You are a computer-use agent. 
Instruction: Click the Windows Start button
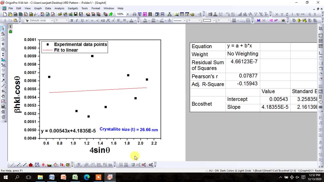coord(6,177)
